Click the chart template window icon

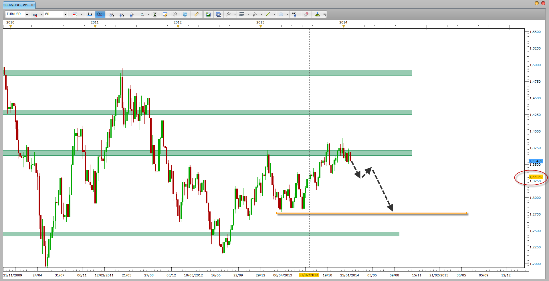(219, 15)
